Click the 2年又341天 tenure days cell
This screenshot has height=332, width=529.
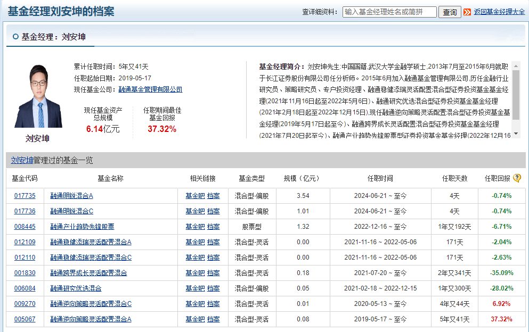[x=454, y=273]
